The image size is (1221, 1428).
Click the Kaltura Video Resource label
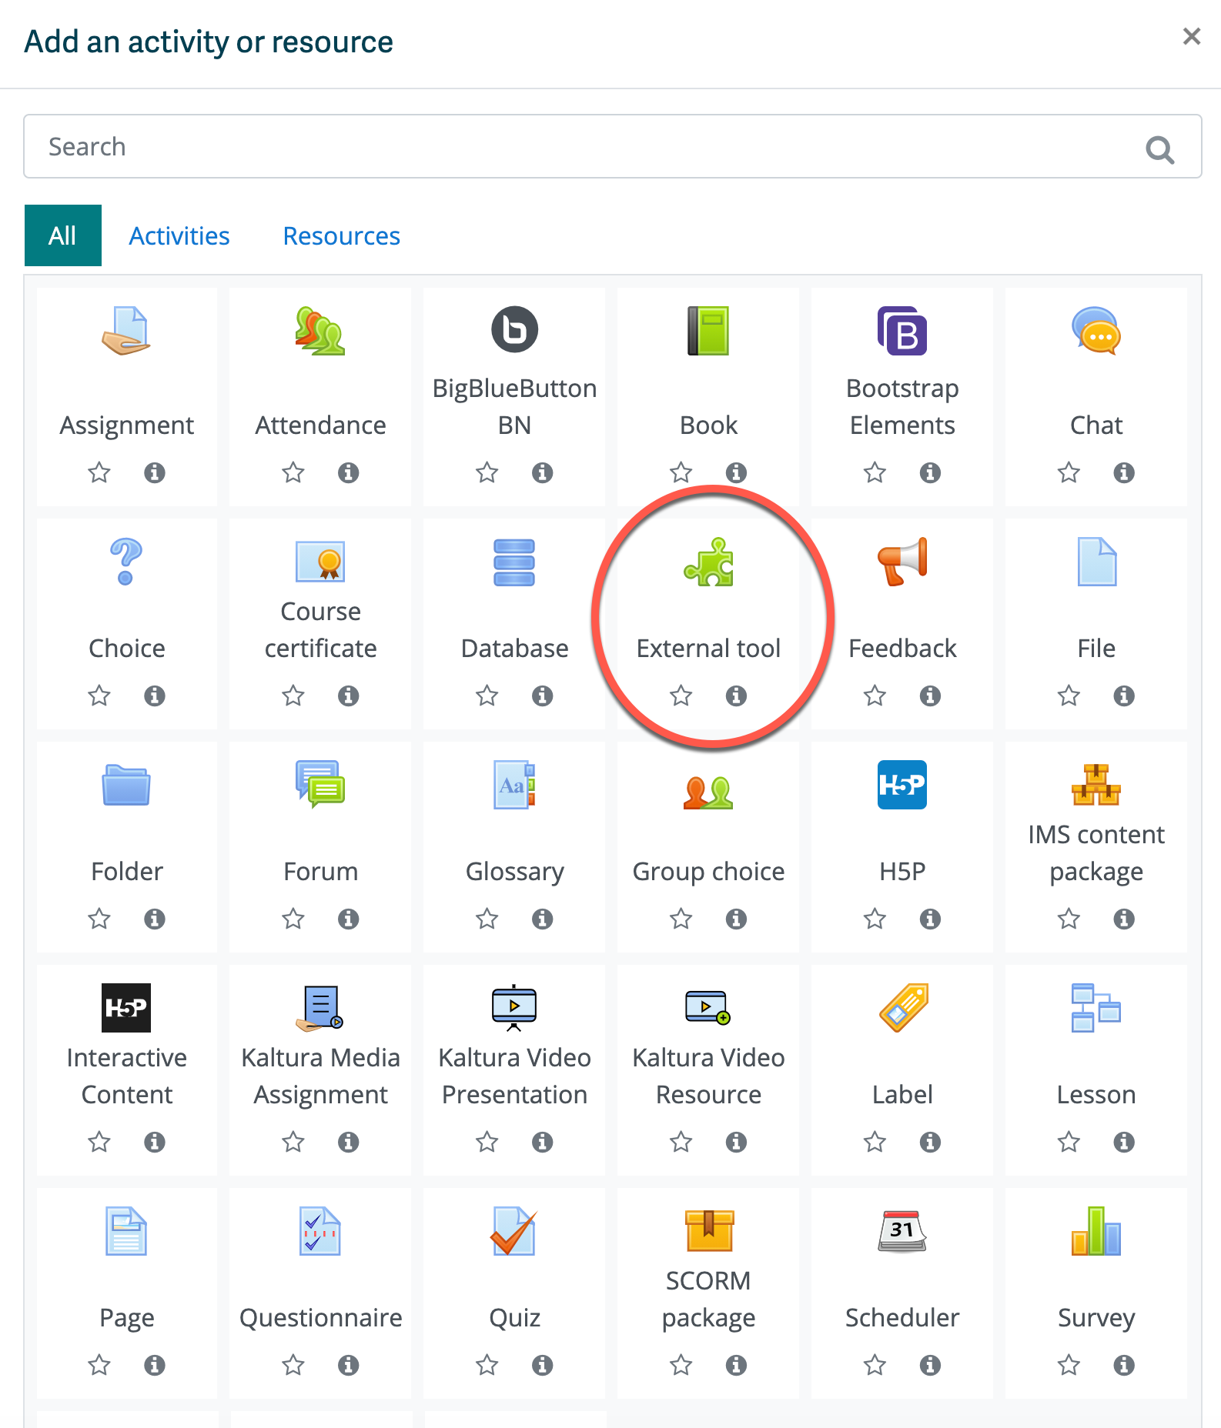click(x=708, y=1076)
